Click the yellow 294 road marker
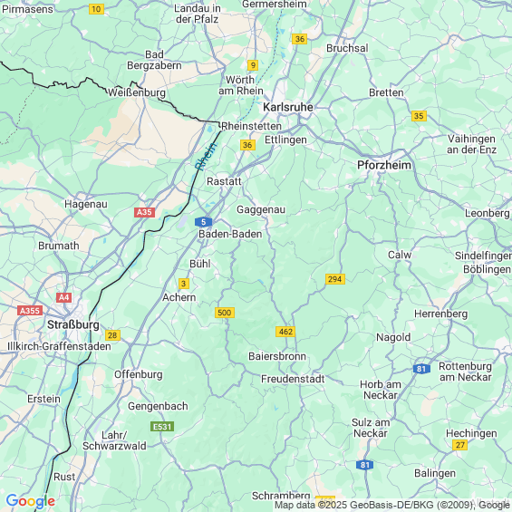 [335, 279]
